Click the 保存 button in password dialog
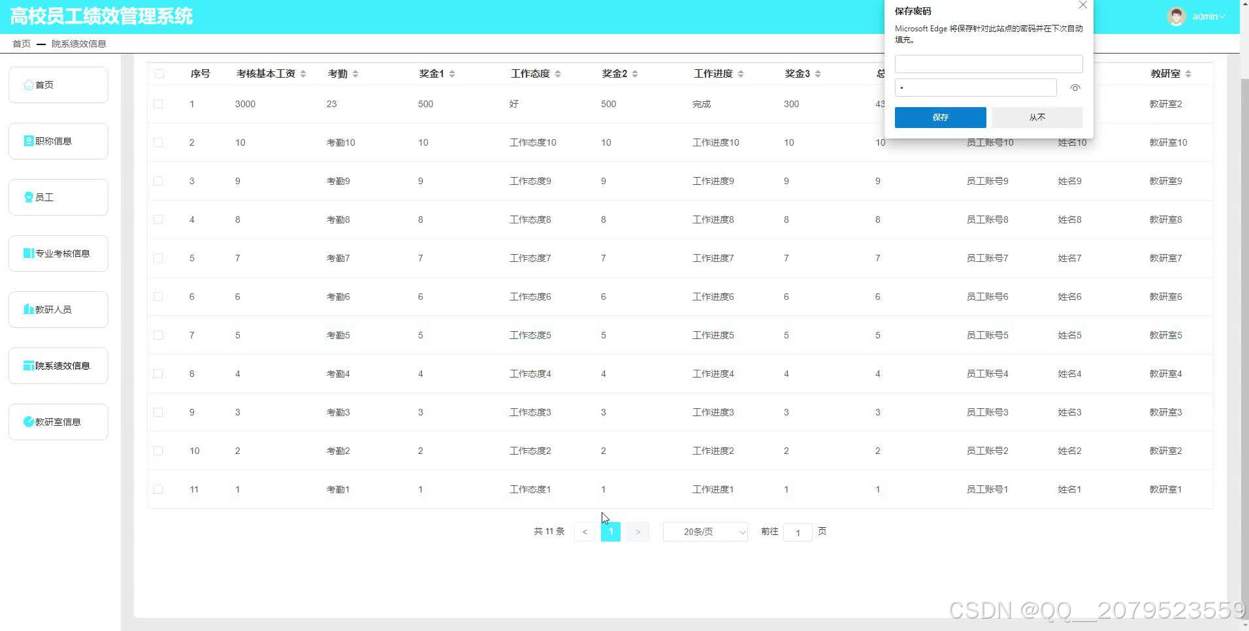1249x631 pixels. 939,118
